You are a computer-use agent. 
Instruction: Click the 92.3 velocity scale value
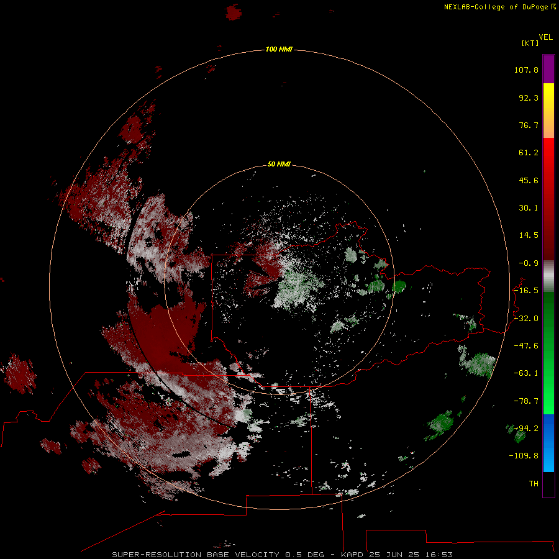529,98
